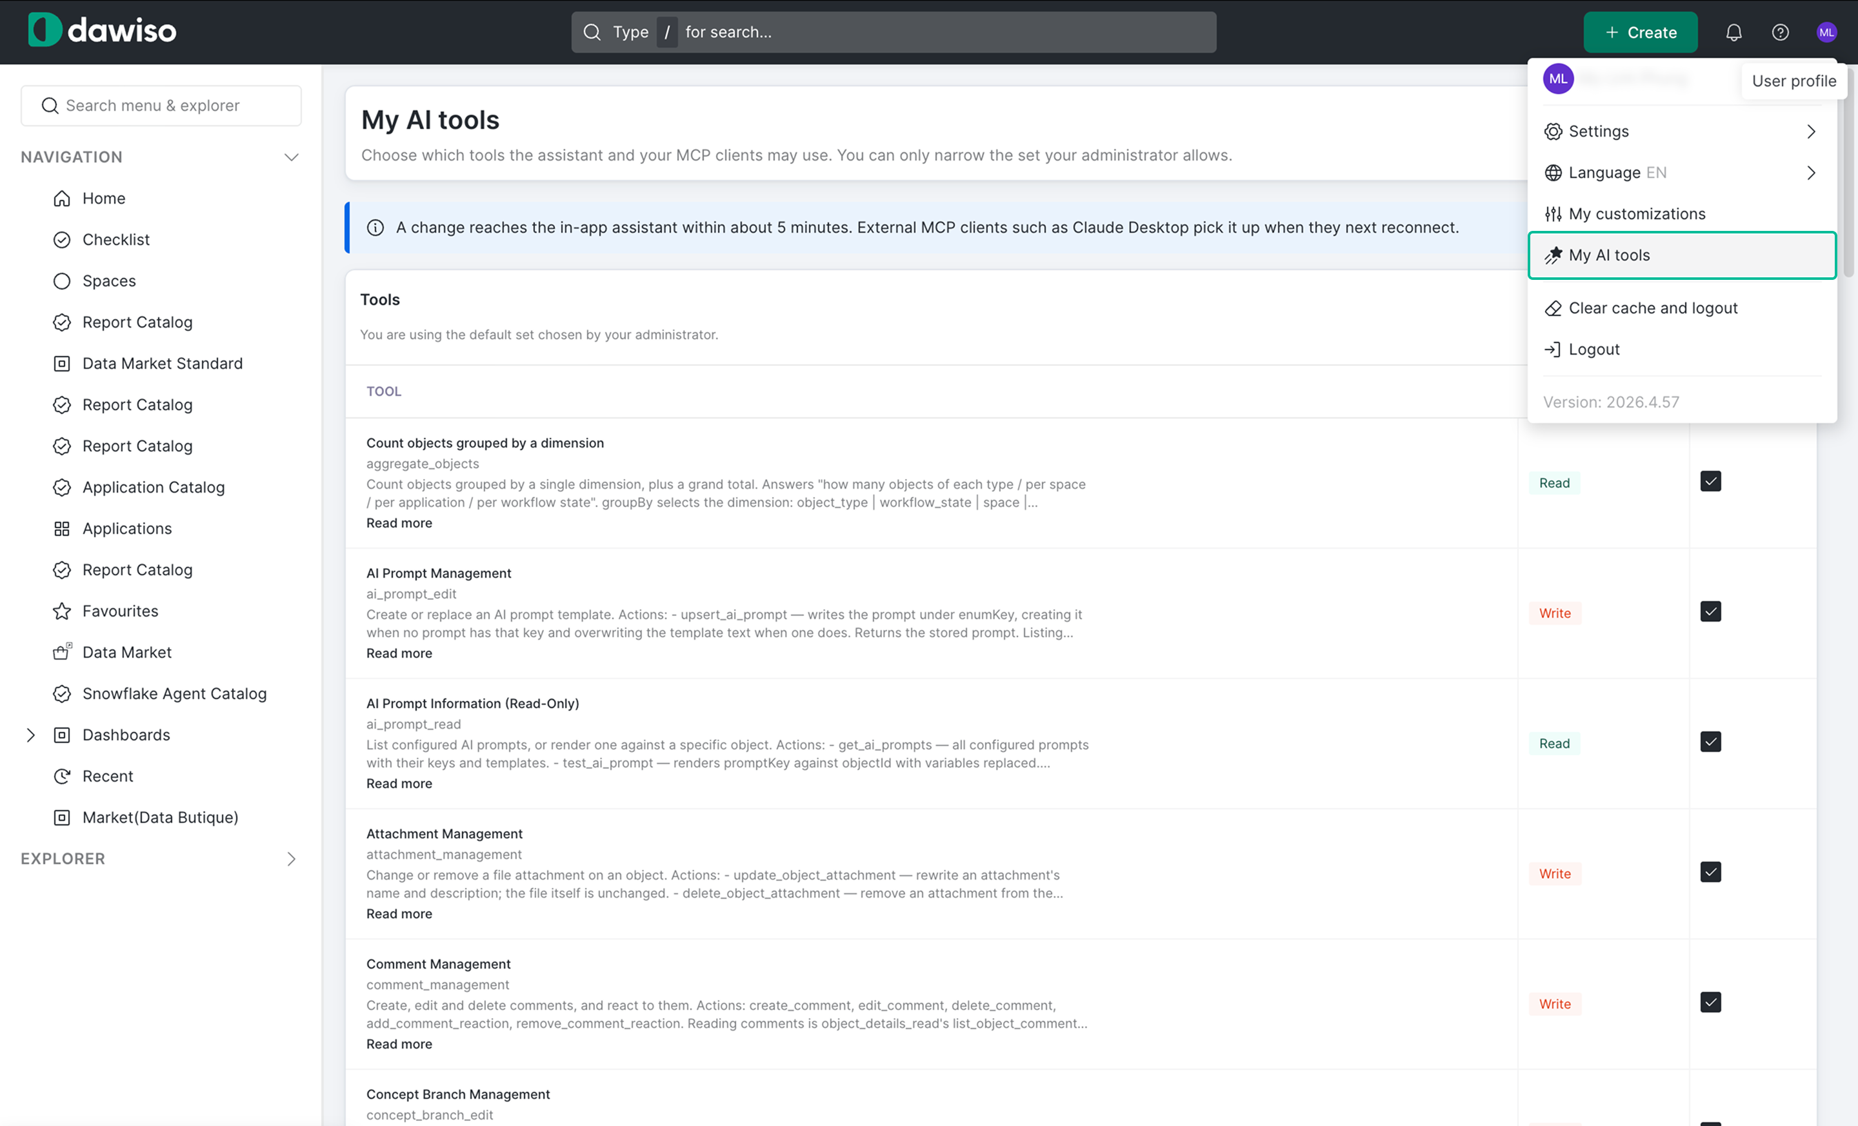Select My customizations from the user menu
Image resolution: width=1858 pixels, height=1126 pixels.
(x=1681, y=214)
